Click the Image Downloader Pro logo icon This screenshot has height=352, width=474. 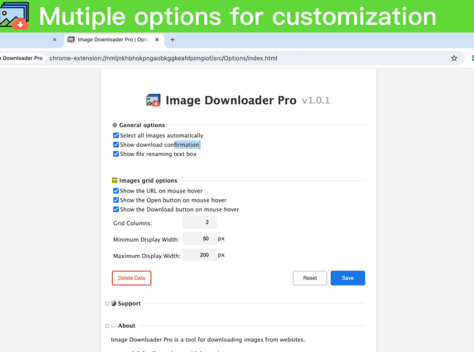point(153,100)
